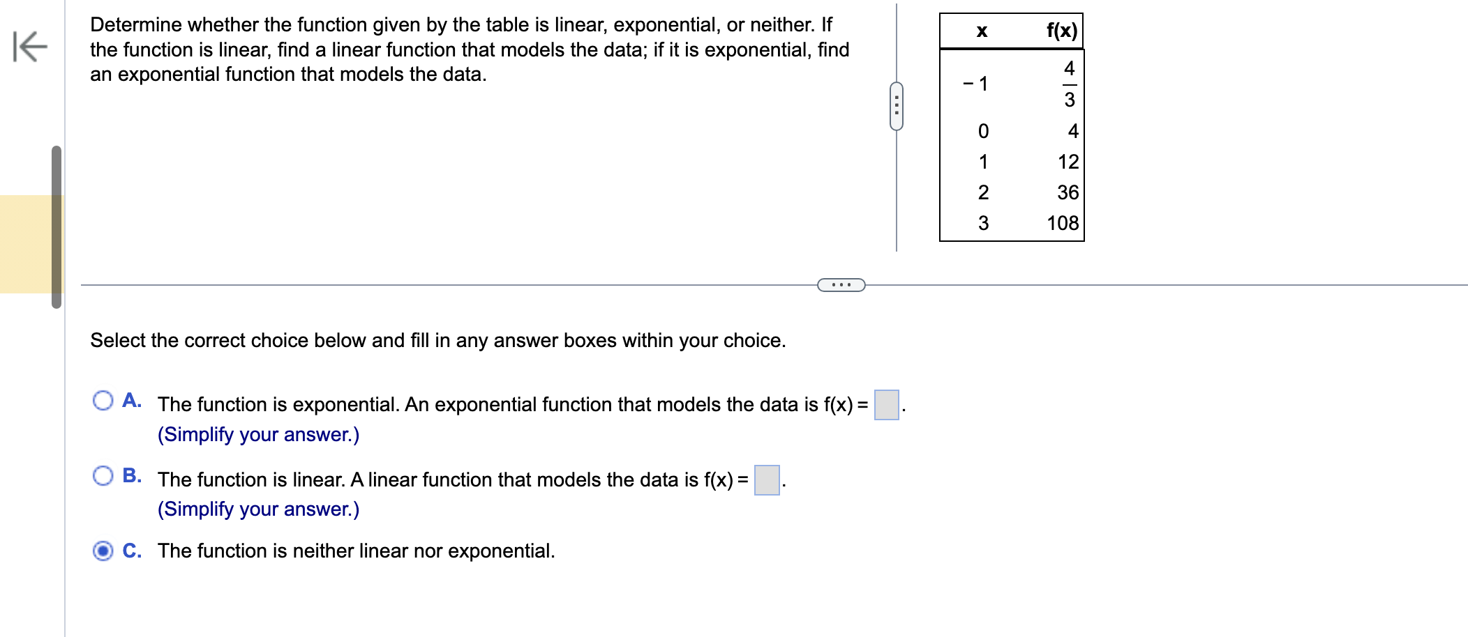
Task: Click the x column header in the table
Action: tap(983, 29)
